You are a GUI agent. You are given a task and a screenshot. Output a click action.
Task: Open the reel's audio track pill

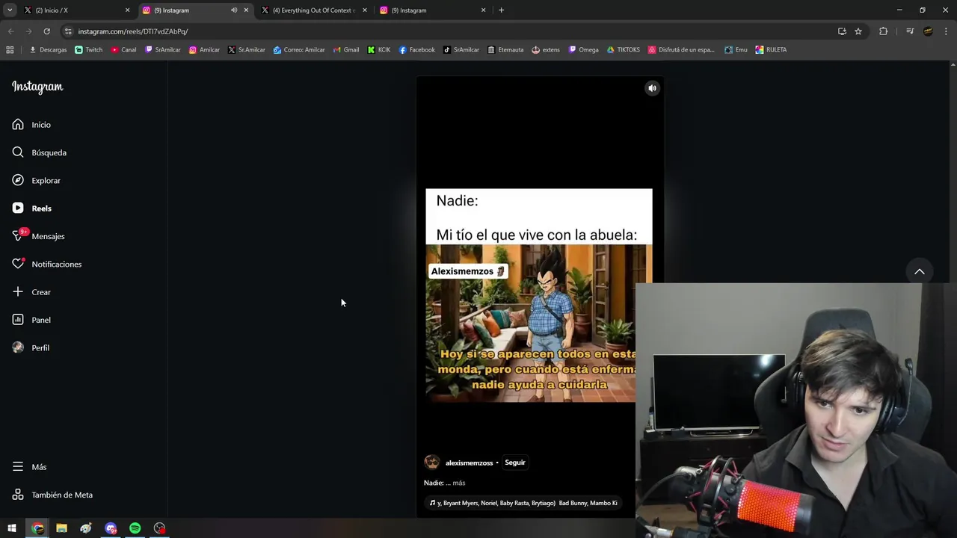point(523,503)
